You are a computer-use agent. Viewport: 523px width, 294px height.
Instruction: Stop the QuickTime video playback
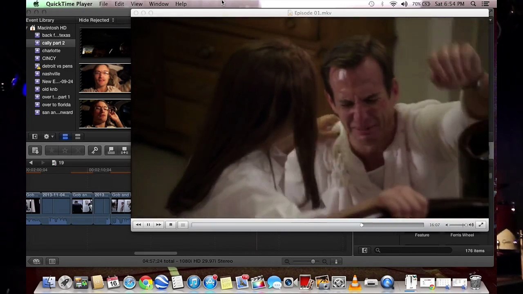(x=171, y=225)
